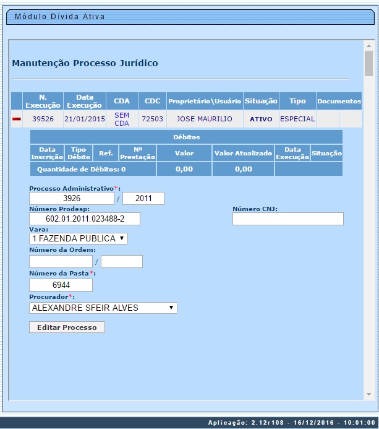The height and width of the screenshot is (429, 379).
Task: Click the ATIVO status in Situação column
Action: (261, 119)
